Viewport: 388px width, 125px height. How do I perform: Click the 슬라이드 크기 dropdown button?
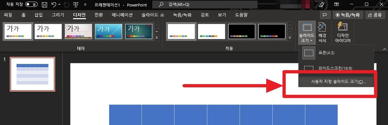tap(307, 33)
